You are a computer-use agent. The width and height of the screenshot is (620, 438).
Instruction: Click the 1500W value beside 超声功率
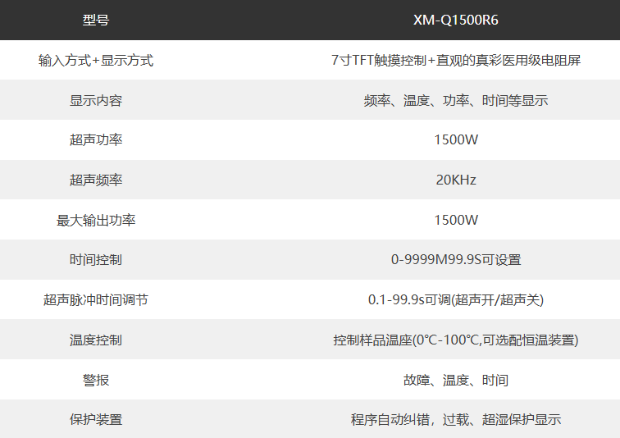point(456,140)
